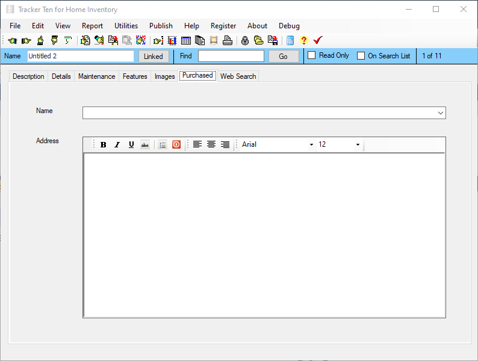Open the blue calculator icon
Image resolution: width=478 pixels, height=361 pixels.
coord(290,40)
